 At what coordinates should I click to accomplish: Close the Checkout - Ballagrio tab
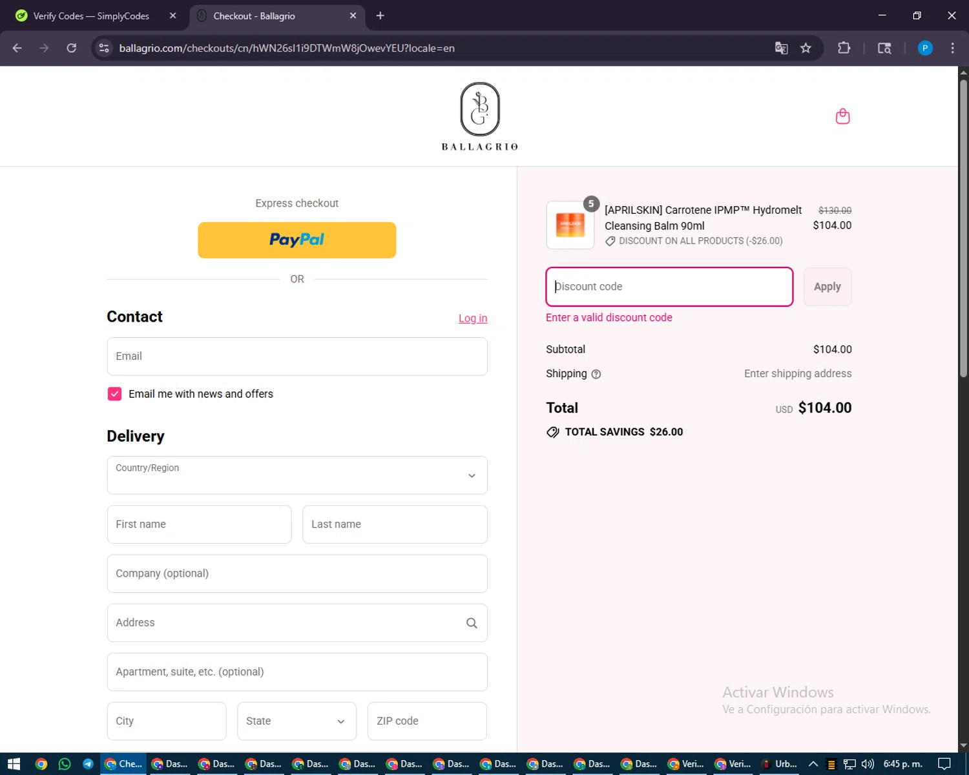point(353,15)
